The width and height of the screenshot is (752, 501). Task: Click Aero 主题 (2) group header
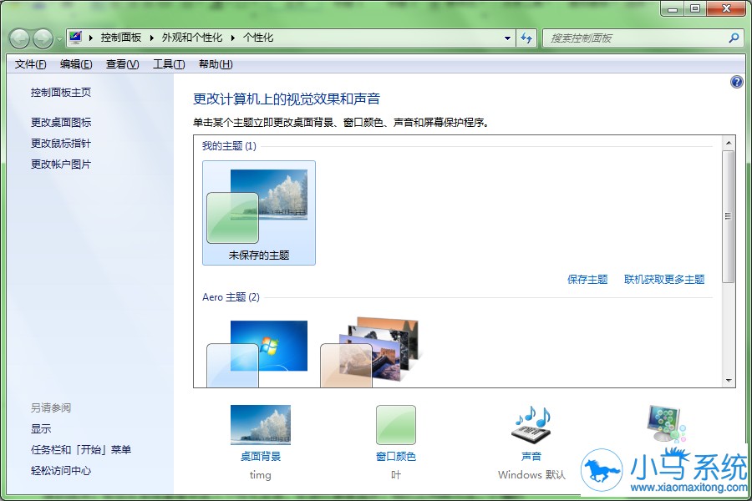[x=231, y=297]
